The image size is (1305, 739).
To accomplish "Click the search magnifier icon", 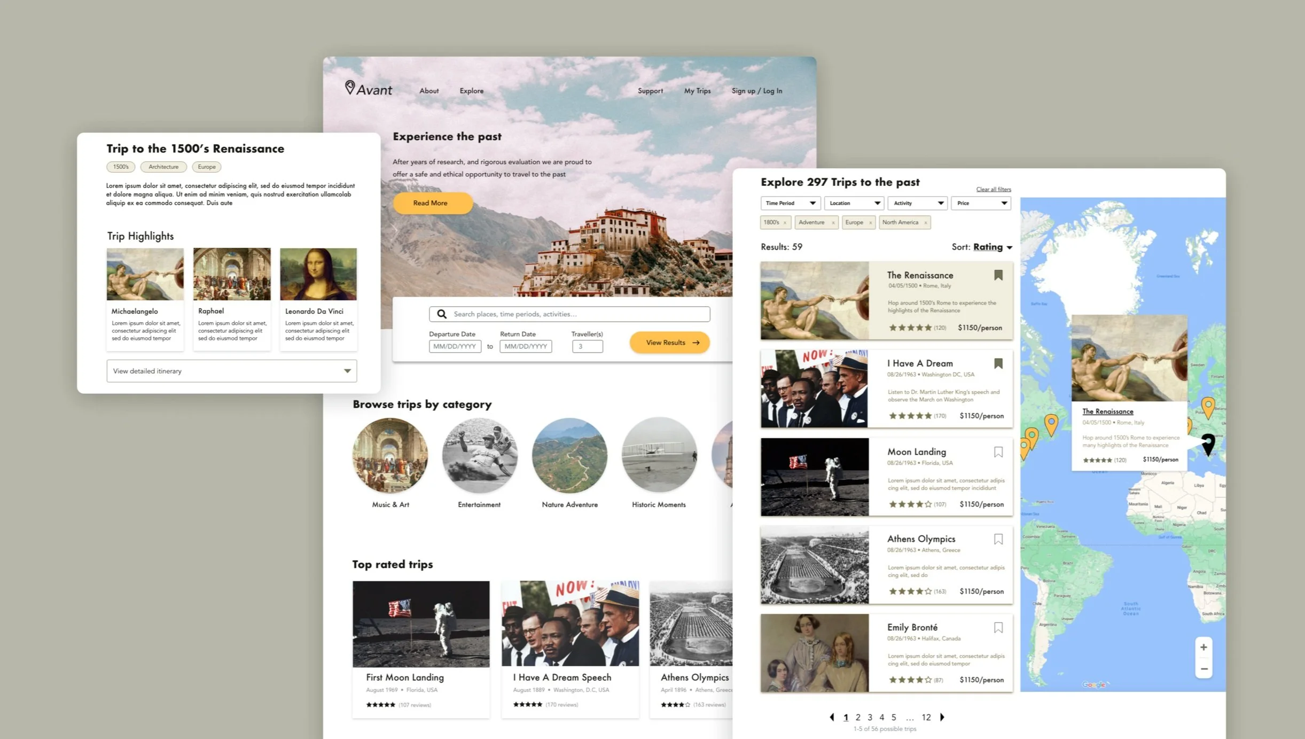I will [x=442, y=314].
